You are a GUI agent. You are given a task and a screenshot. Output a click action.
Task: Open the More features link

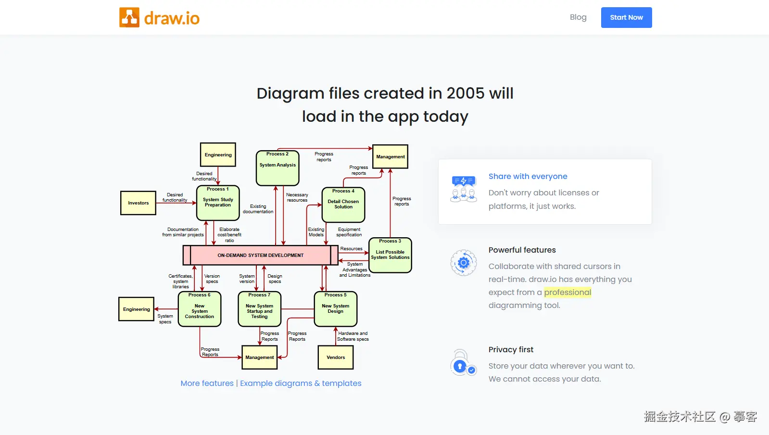(207, 383)
